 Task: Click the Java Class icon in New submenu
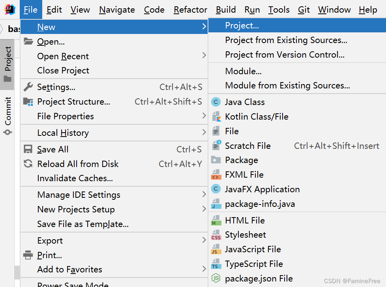pos(216,102)
